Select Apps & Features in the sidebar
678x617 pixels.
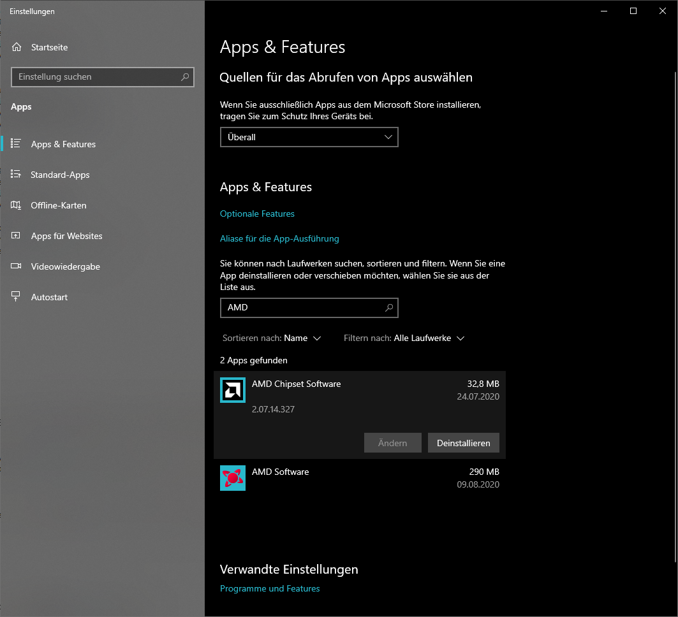point(63,144)
